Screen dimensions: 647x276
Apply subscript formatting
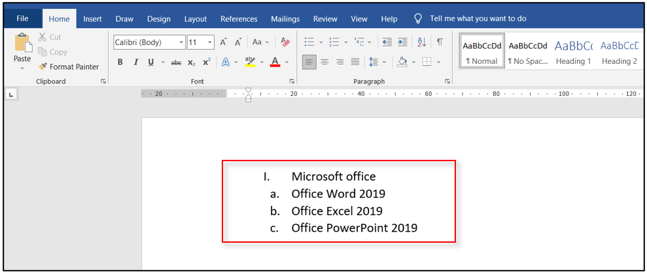192,62
